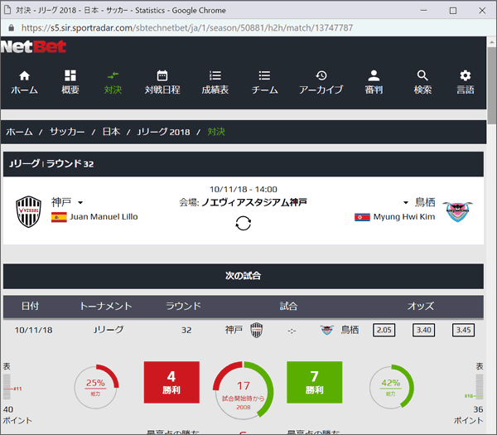This screenshot has height=435, width=497.
Task: Click Spain flag beside Juan Manuel Lillo
Action: (59, 217)
